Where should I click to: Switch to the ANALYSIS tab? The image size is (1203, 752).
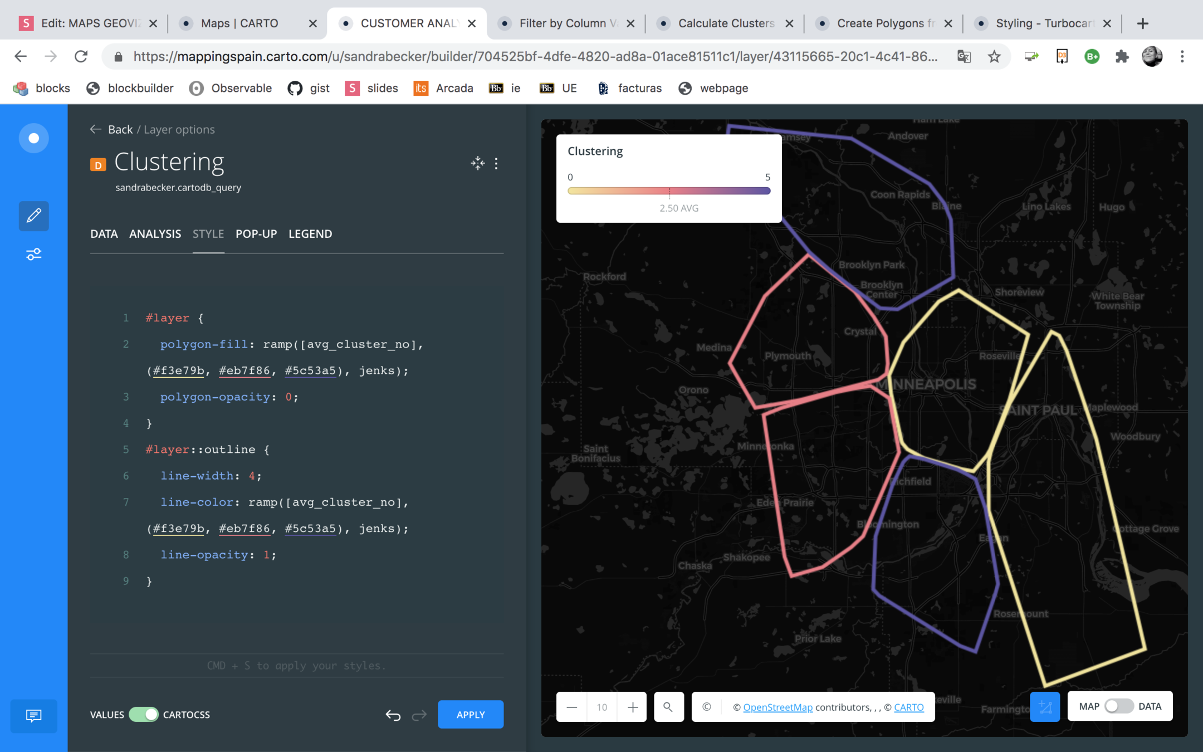point(155,234)
